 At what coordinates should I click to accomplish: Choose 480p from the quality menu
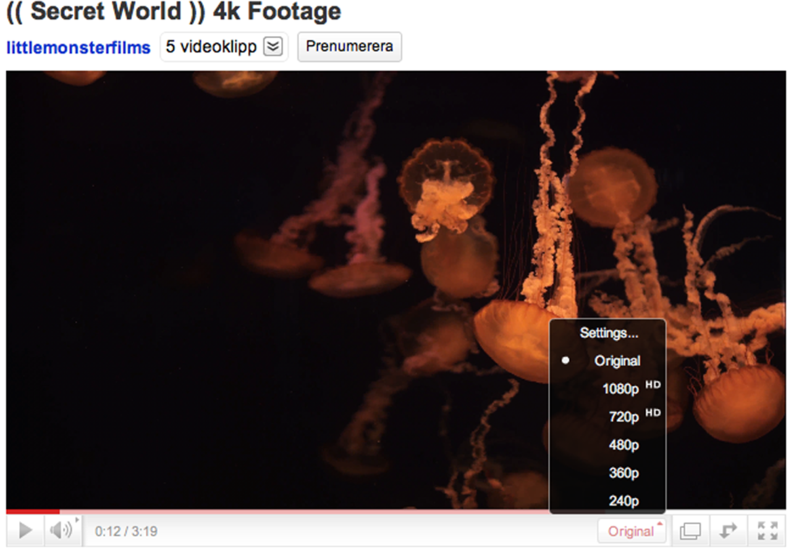tap(624, 446)
